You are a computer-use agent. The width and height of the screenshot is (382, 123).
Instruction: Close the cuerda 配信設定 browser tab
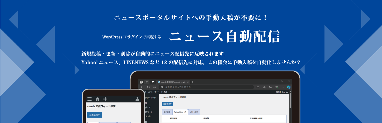point(188,82)
